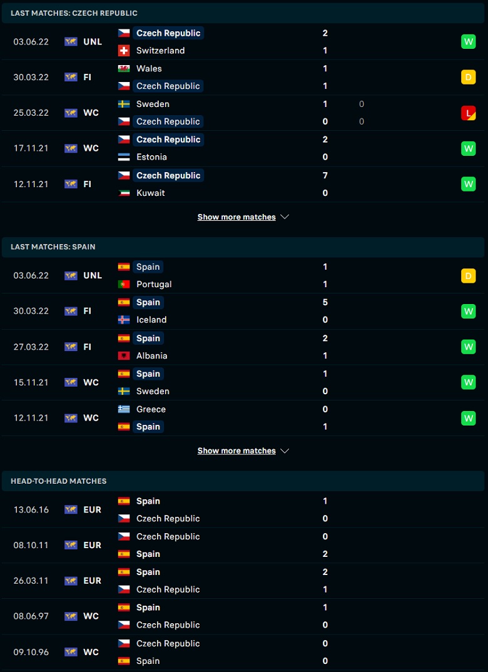Screen dimensions: 488x672
Task: Click the red L badge for Sweden match
Action: coord(468,113)
